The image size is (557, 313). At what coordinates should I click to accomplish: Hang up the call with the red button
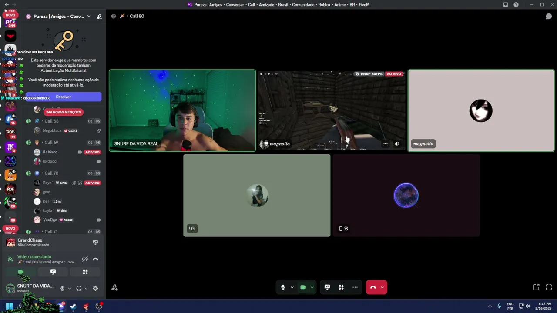(373, 287)
